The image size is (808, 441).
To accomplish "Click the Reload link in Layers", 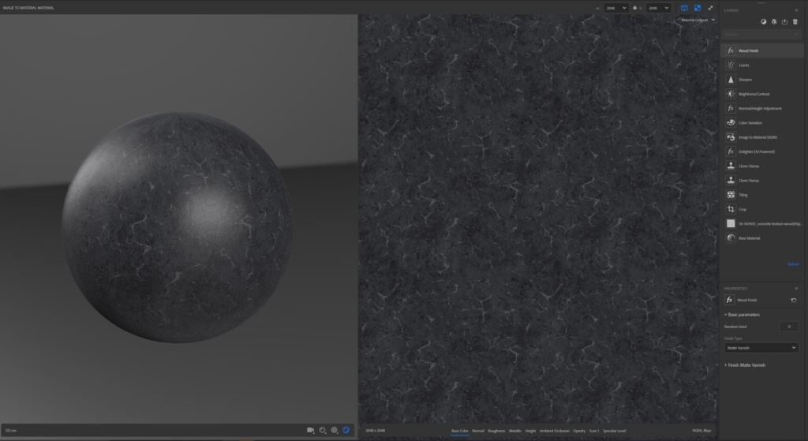I will pos(793,264).
